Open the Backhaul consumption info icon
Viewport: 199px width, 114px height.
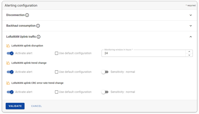[x=38, y=26]
